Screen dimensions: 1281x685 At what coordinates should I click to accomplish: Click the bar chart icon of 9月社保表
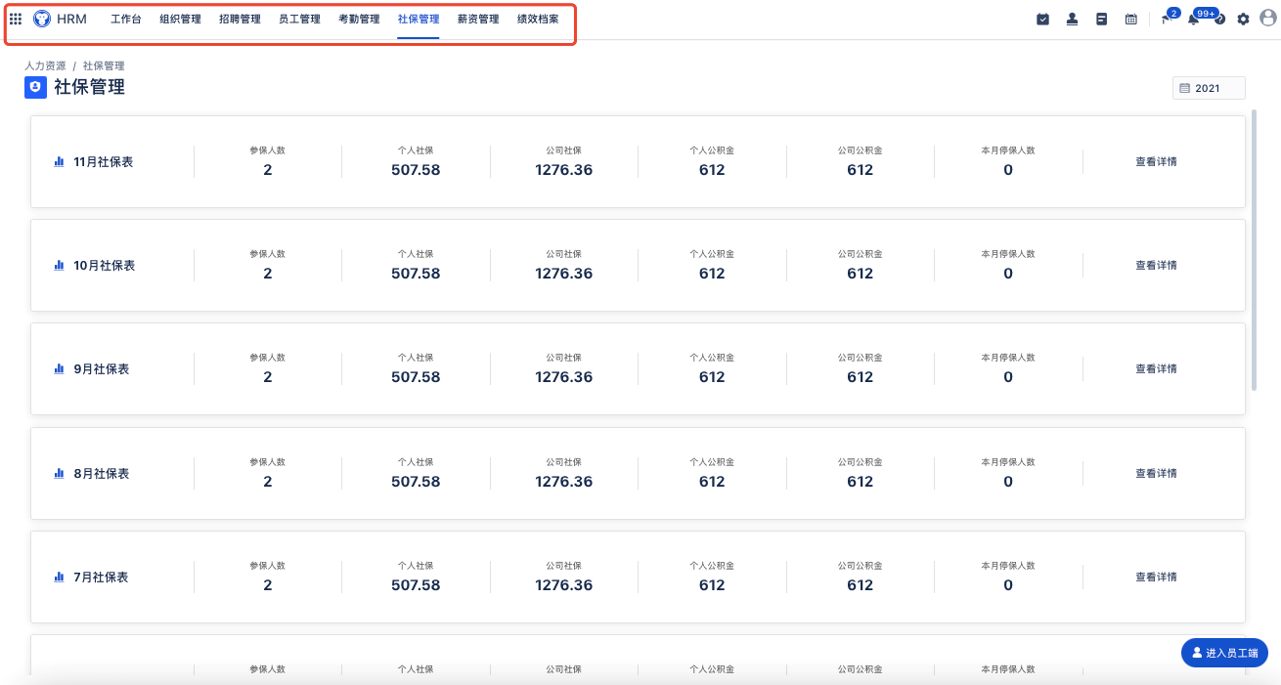(59, 368)
